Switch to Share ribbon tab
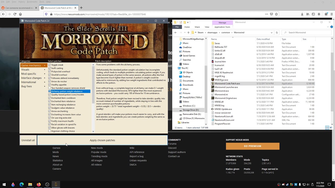 click(x=197, y=27)
